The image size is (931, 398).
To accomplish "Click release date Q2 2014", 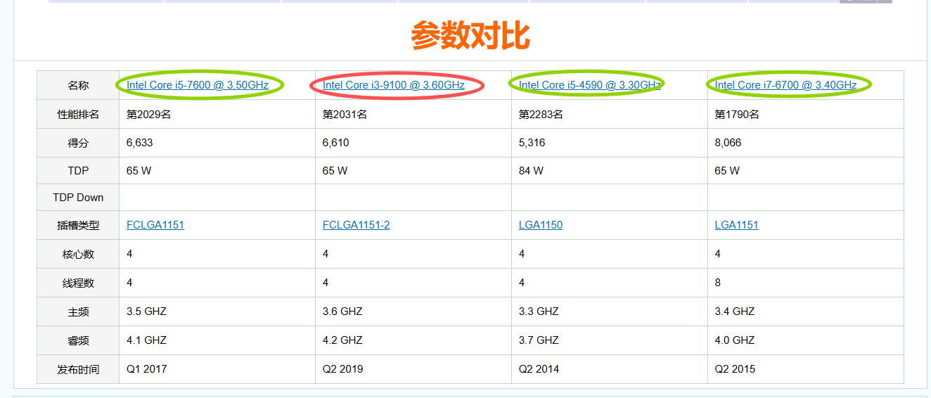I will 539,369.
